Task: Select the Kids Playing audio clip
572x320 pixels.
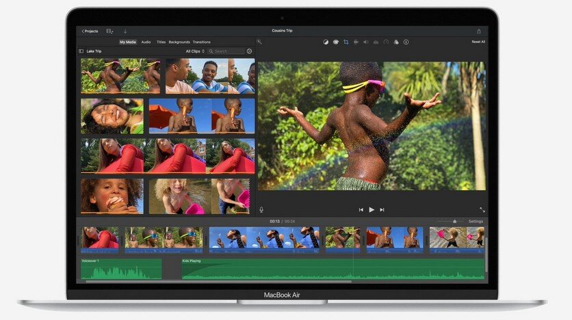Action: click(333, 269)
